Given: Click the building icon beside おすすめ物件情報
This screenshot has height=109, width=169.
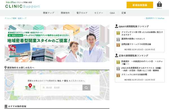Looking at the screenshot, I should point(6,106).
